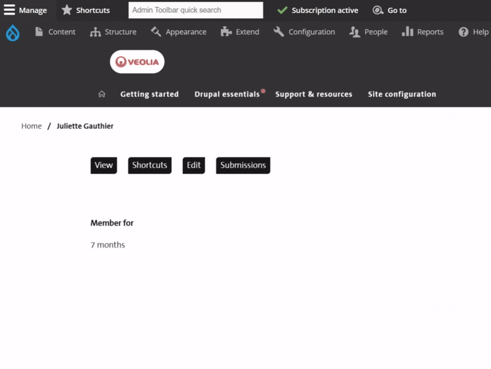491x369 pixels.
Task: Switch to the Edit tab
Action: tap(193, 165)
